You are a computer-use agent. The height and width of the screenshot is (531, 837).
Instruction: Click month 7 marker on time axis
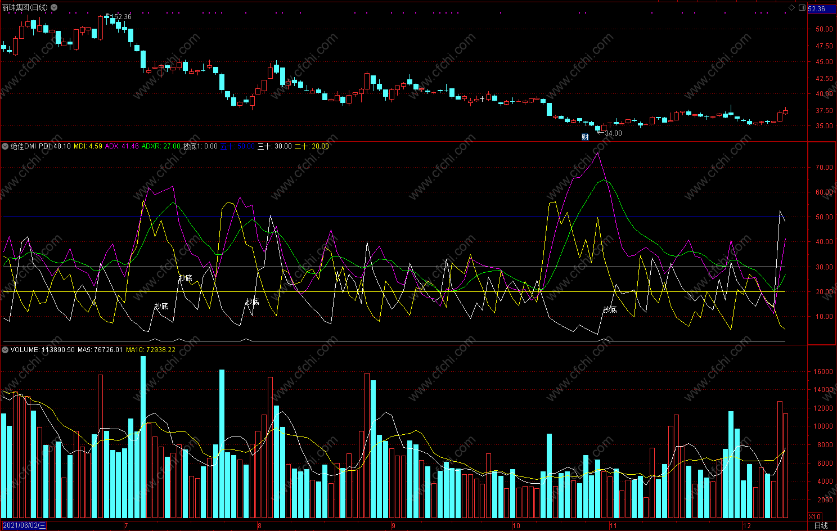point(126,526)
